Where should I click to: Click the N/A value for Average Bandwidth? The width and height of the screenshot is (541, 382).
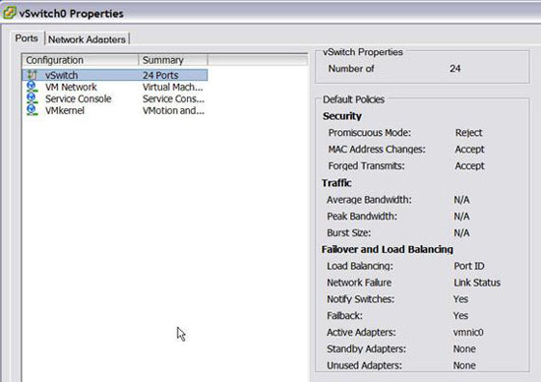pyautogui.click(x=461, y=200)
